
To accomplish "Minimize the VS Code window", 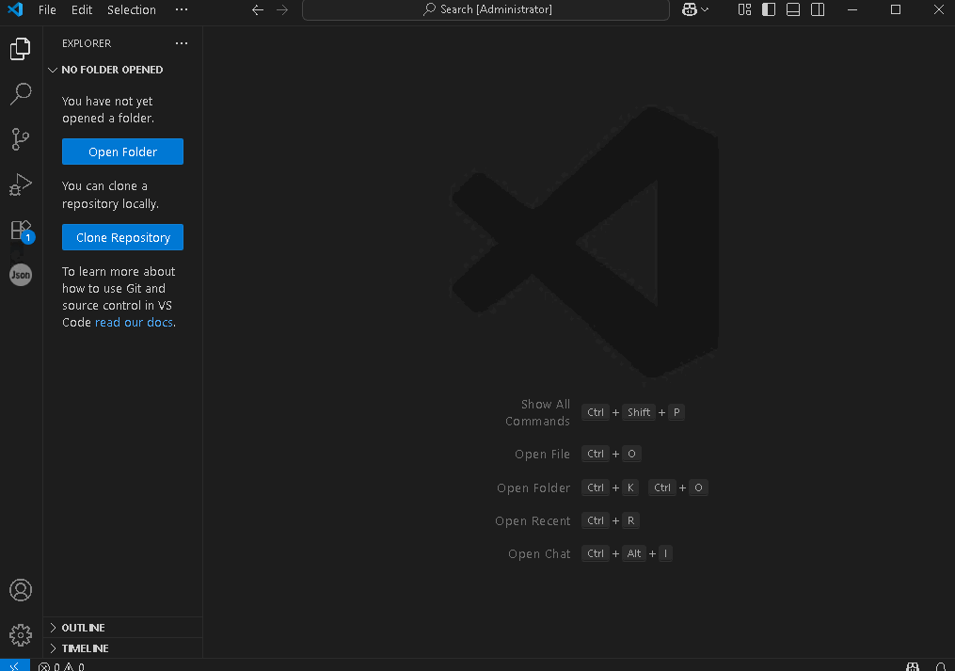I will click(852, 9).
